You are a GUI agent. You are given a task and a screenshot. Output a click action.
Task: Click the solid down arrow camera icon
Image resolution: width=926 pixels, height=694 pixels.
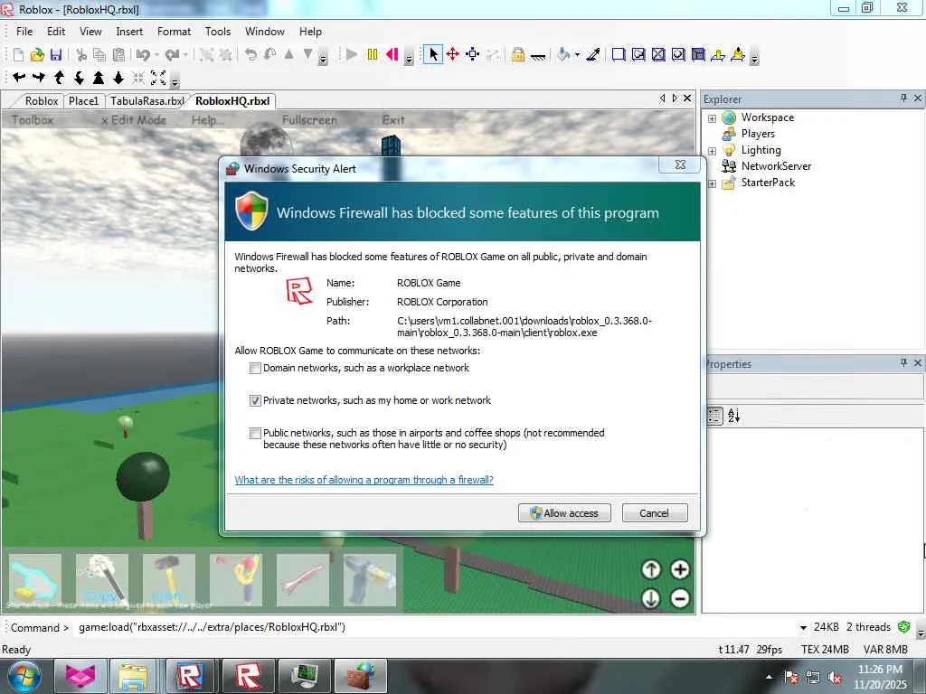118,78
